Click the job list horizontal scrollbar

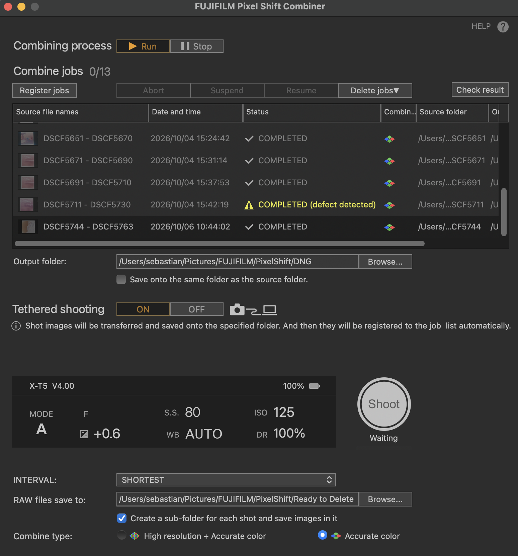tap(220, 244)
